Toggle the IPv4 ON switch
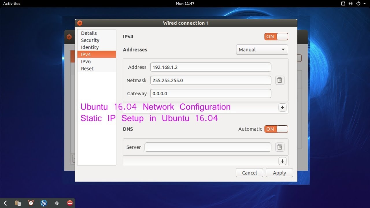 276,37
